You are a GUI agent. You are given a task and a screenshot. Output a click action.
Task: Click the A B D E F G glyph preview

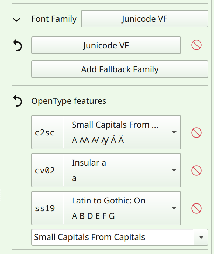point(93,216)
